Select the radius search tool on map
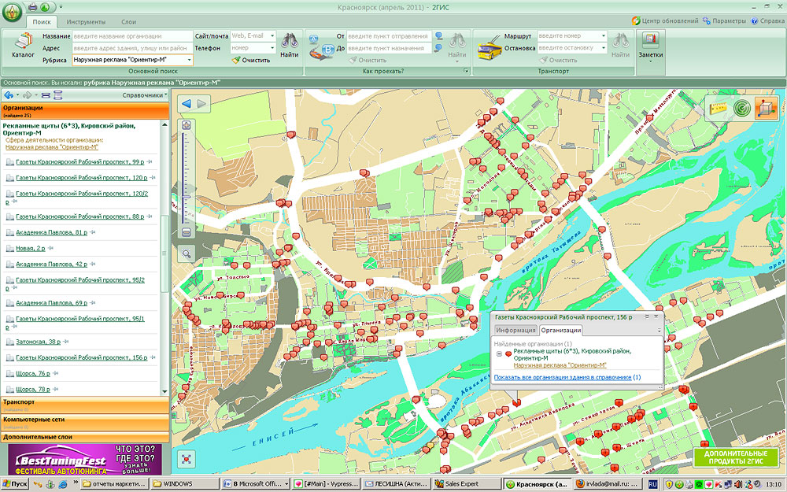Screen dimensions: 787x492 click(x=741, y=108)
